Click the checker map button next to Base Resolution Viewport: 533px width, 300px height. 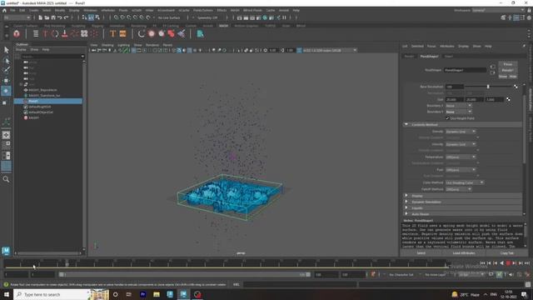coord(516,87)
